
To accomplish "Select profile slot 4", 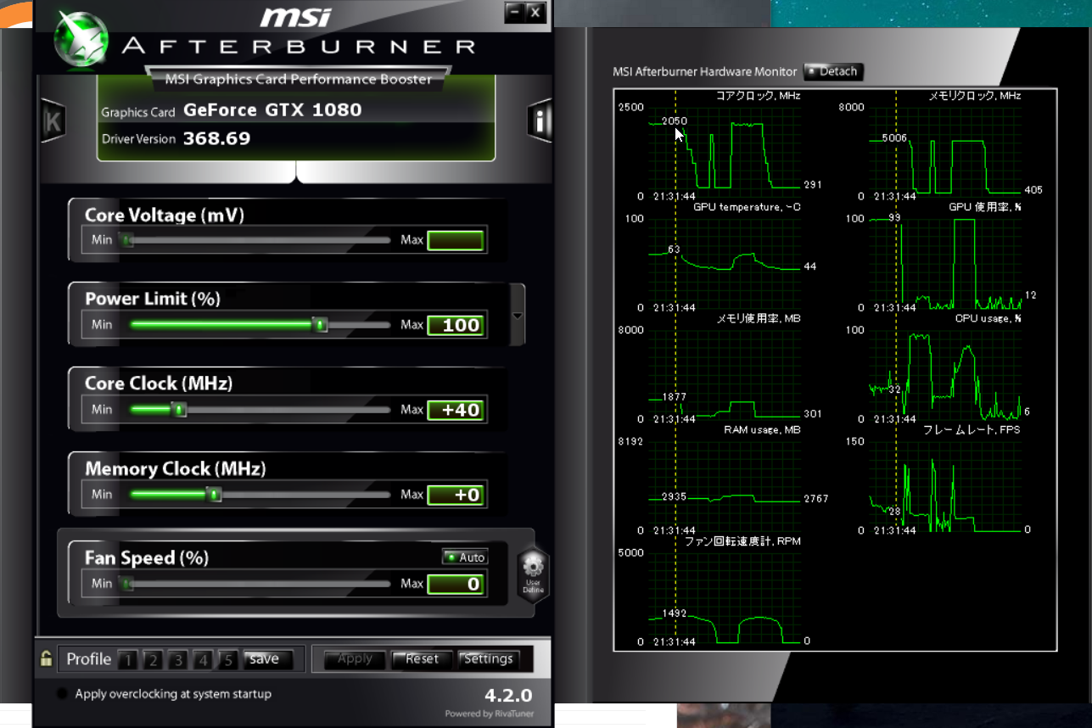I will click(x=202, y=660).
